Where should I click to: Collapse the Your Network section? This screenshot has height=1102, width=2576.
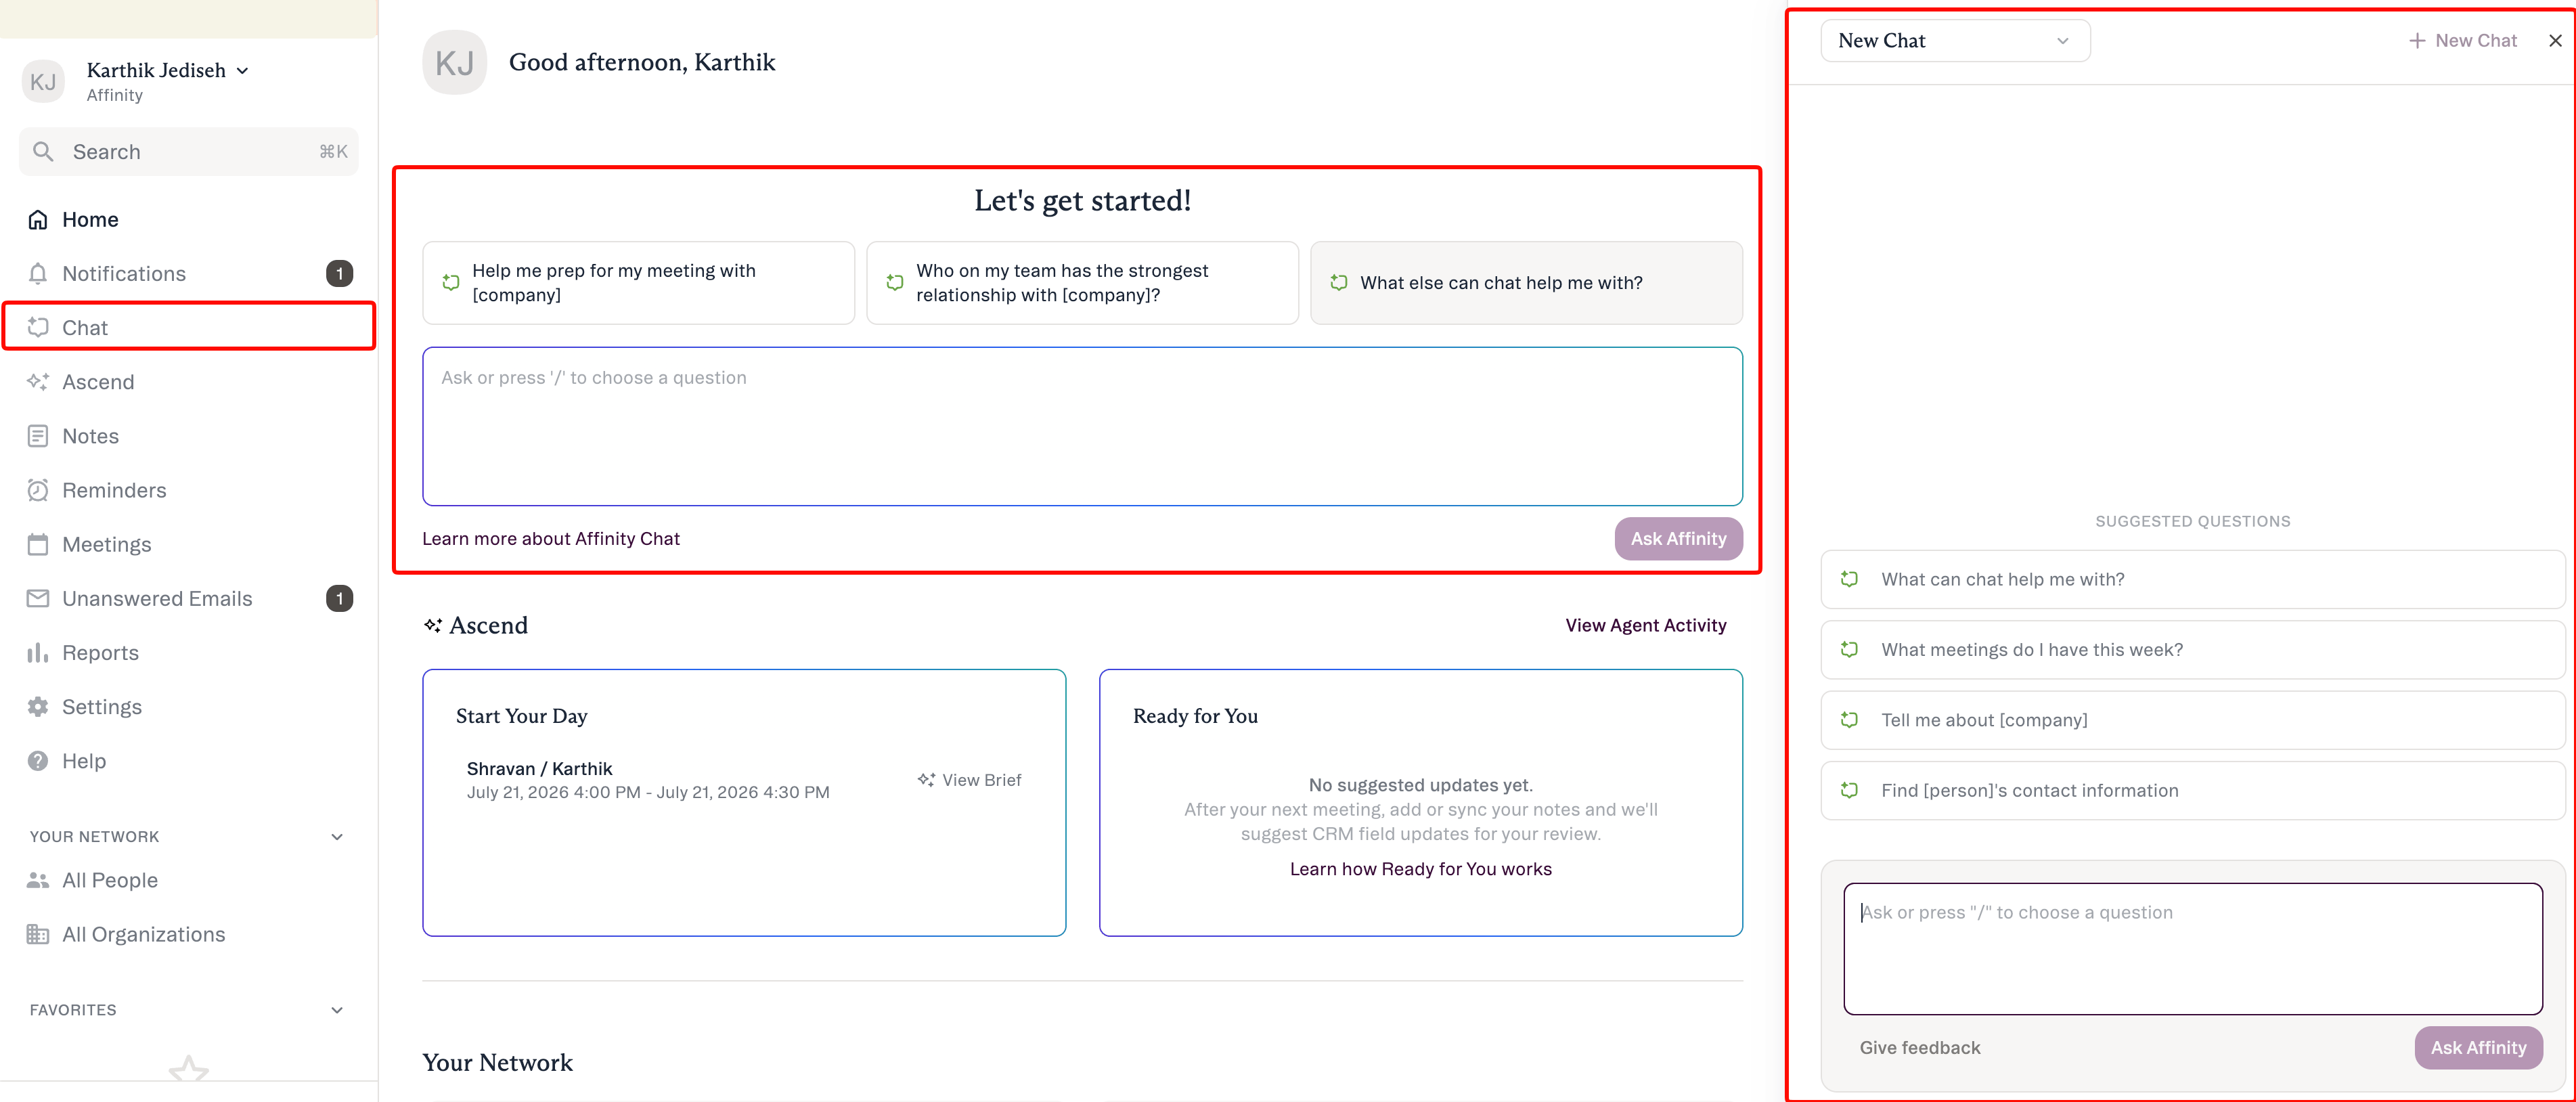click(337, 836)
